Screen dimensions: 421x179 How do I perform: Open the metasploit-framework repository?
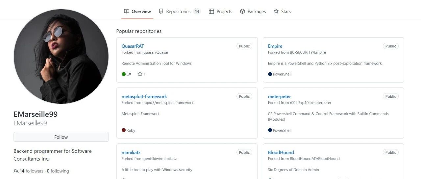[x=144, y=96]
